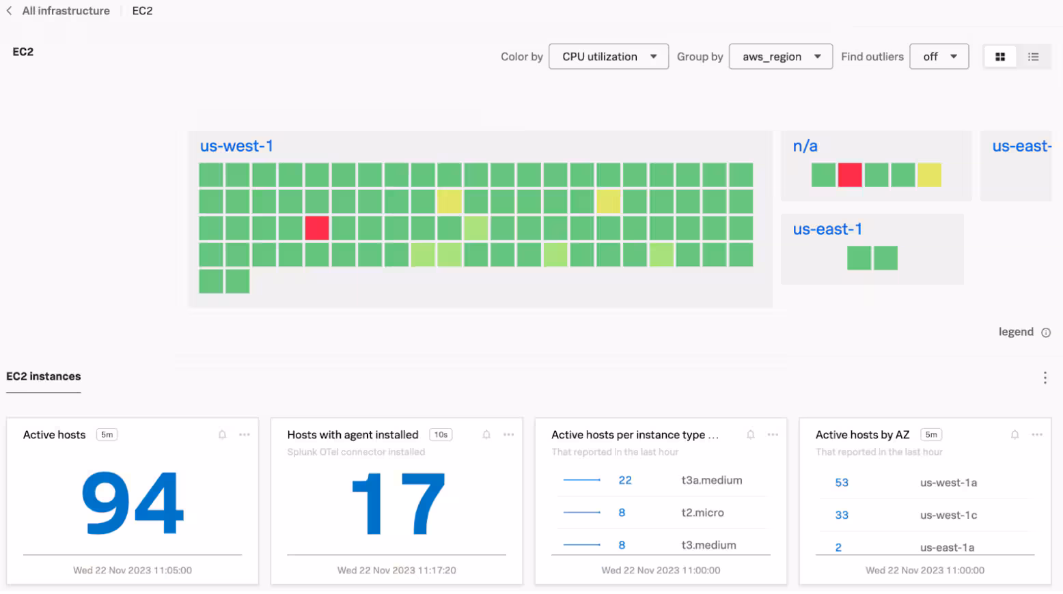Click bell icon on Active hosts per instance type
The image size is (1063, 594).
pyautogui.click(x=751, y=435)
